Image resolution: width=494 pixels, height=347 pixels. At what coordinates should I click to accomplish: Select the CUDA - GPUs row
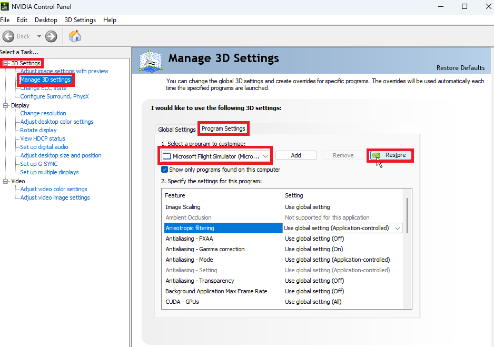(283, 302)
